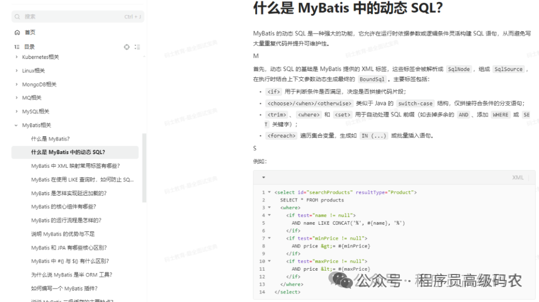Click the search magnifier icon
539x302 pixels.
(17, 16)
